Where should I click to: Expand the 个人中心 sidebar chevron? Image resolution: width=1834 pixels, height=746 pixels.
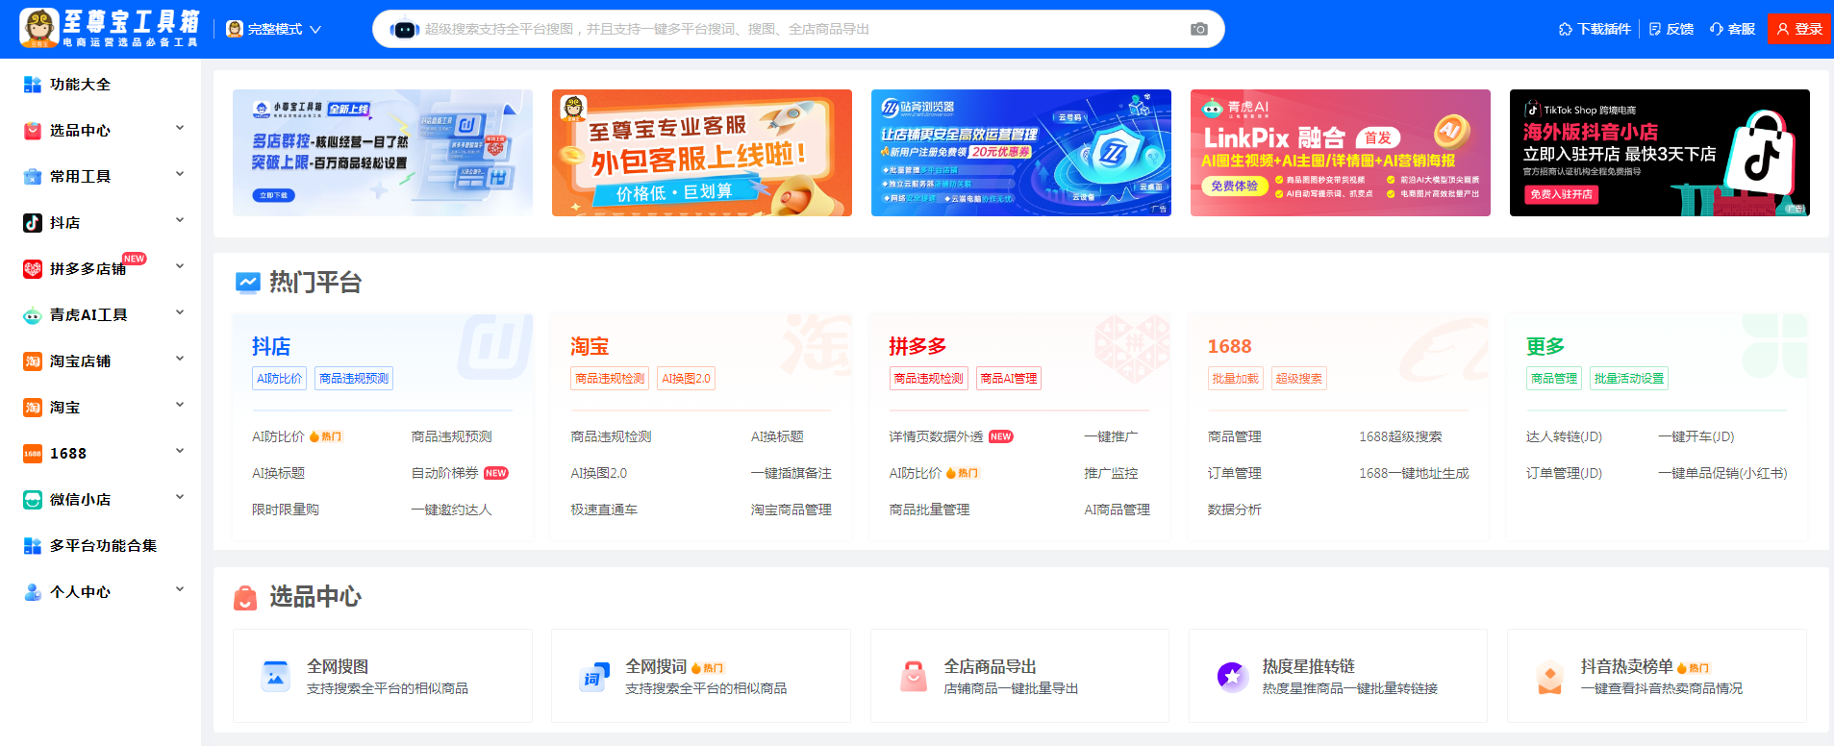(179, 590)
